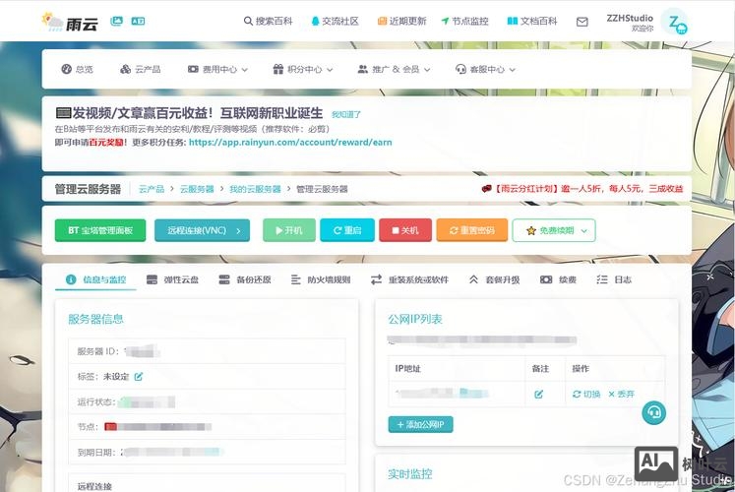The width and height of the screenshot is (735, 492).
Task: Click the 重启 restart button
Action: click(x=347, y=230)
